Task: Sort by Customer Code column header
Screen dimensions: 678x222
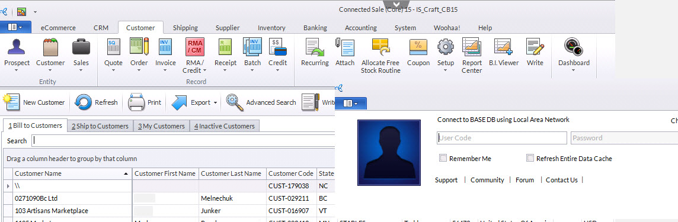Action: click(292, 173)
